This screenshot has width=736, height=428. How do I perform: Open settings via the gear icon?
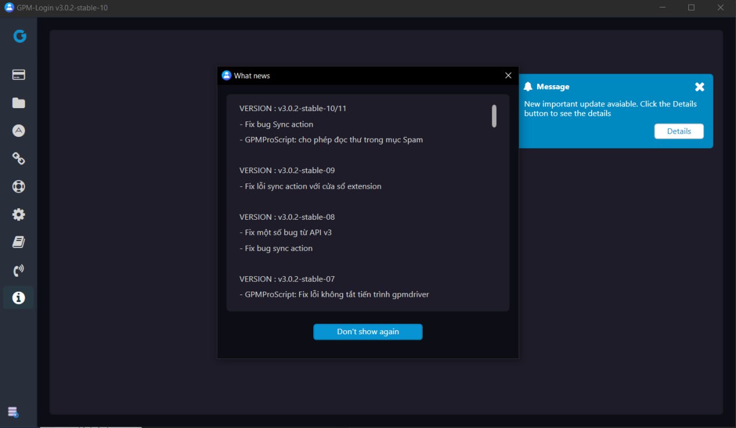point(18,215)
